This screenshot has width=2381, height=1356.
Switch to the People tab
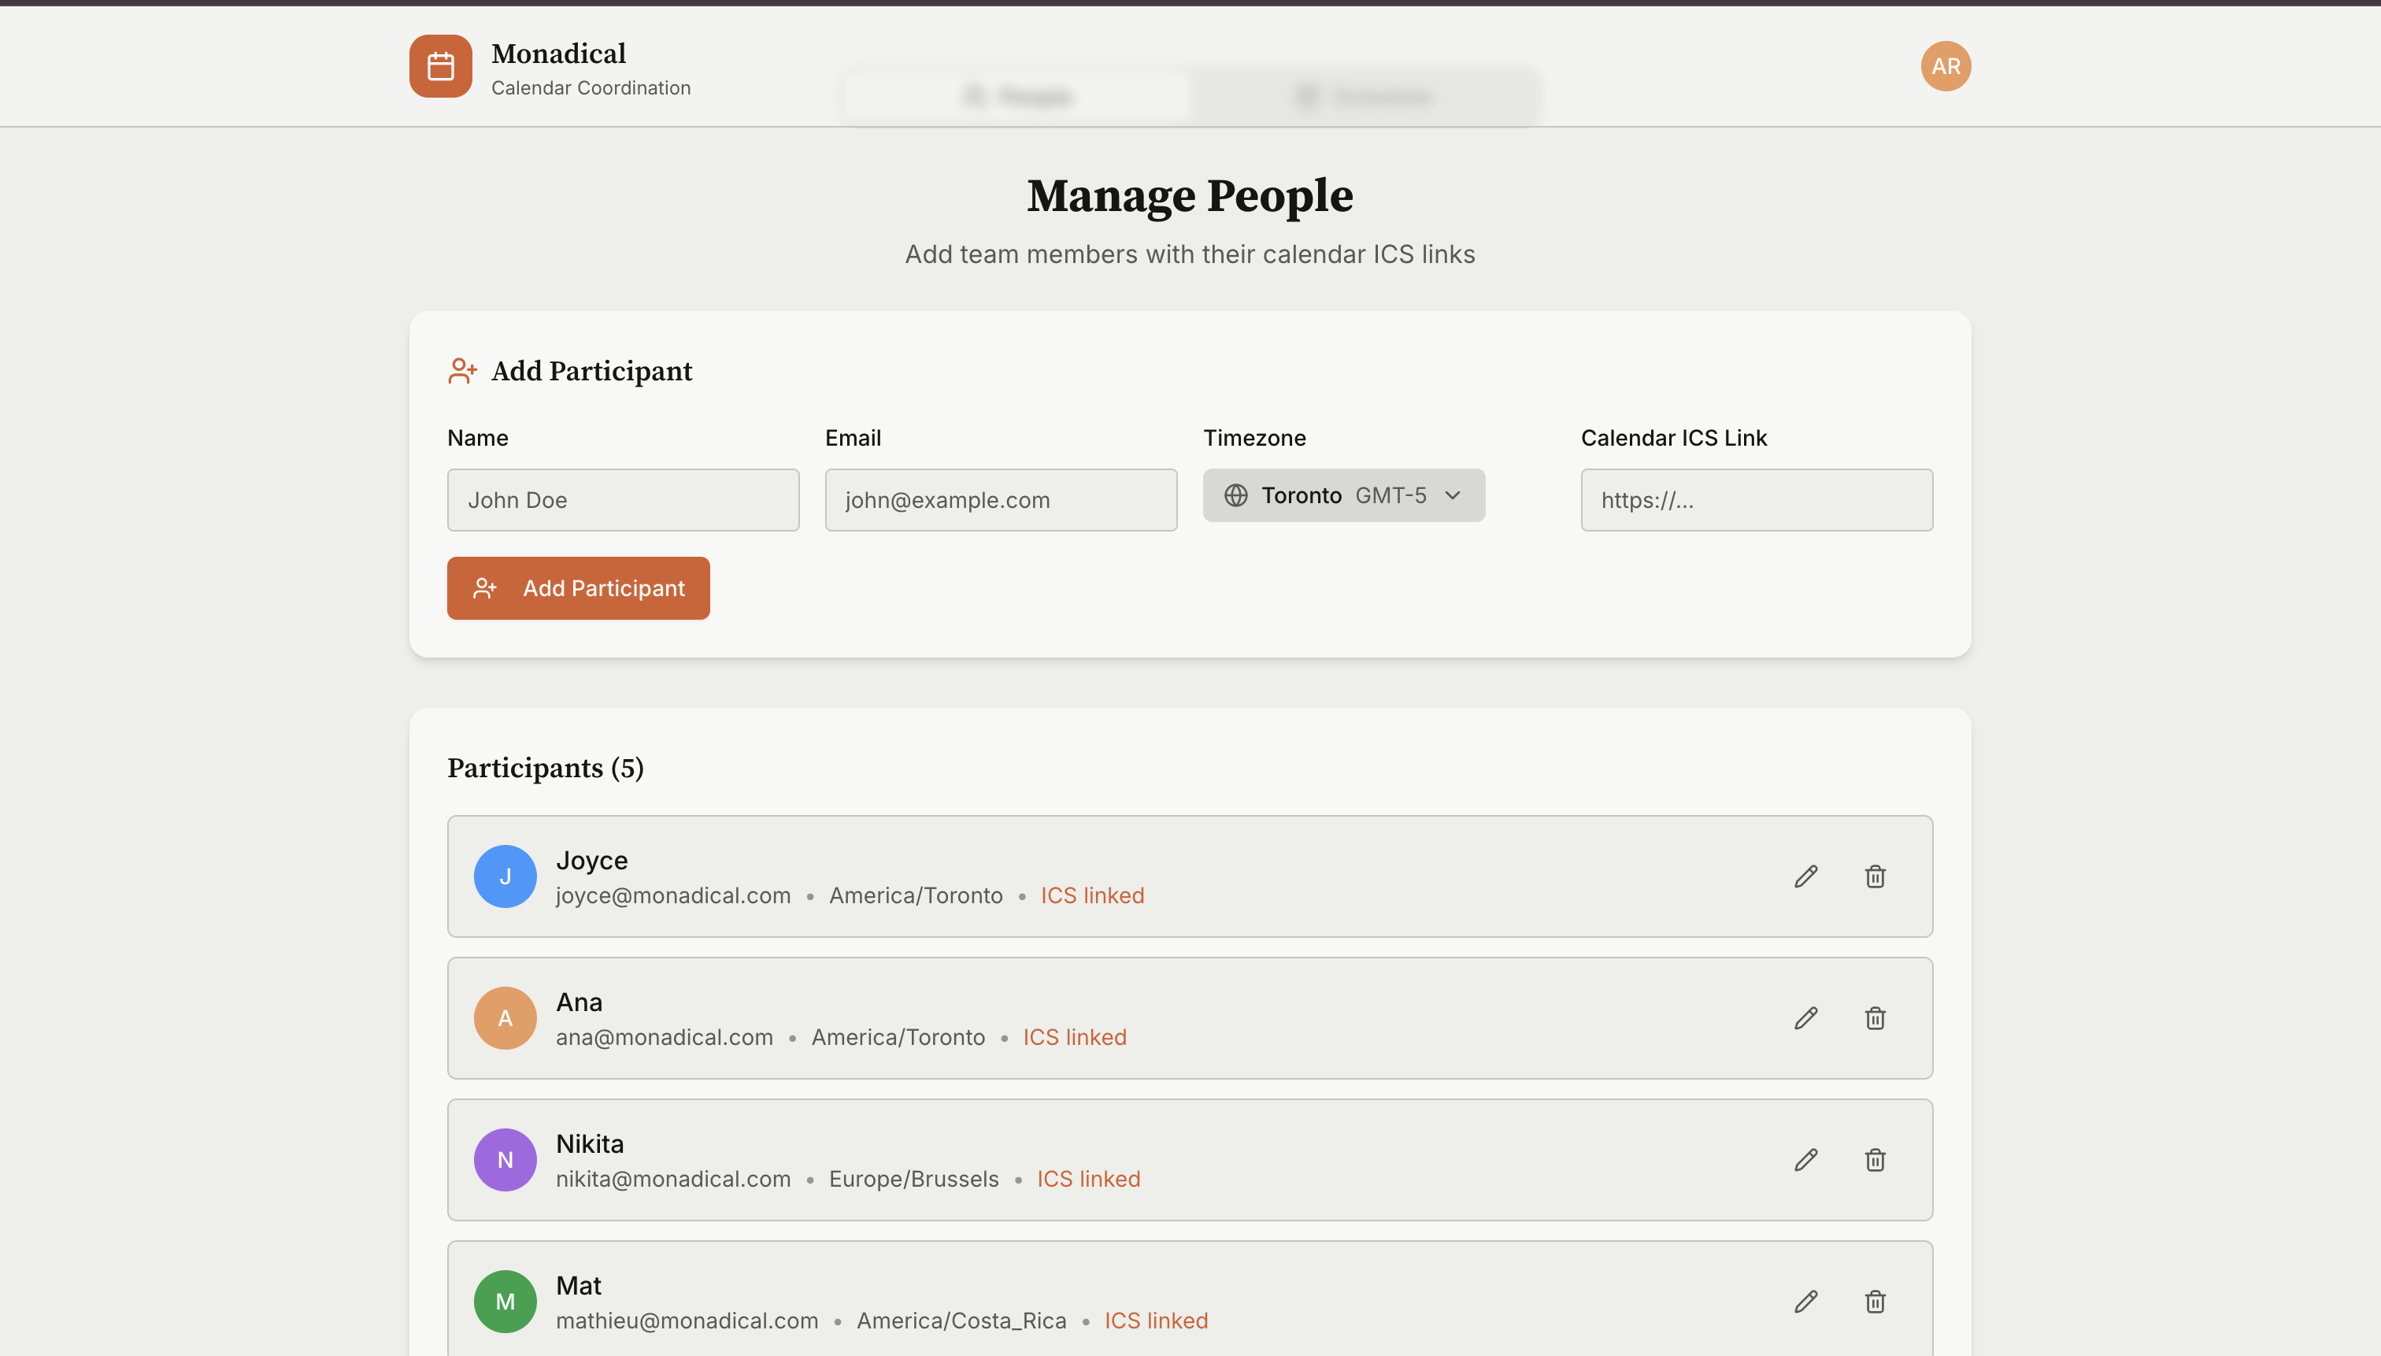point(1018,96)
